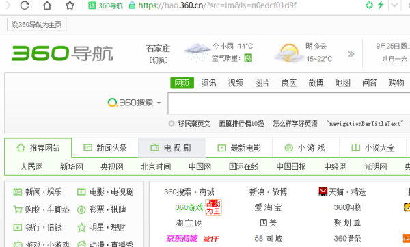Image resolution: width=410 pixels, height=247 pixels.
Task: Open 淘宝网 link
Action: coord(189,223)
